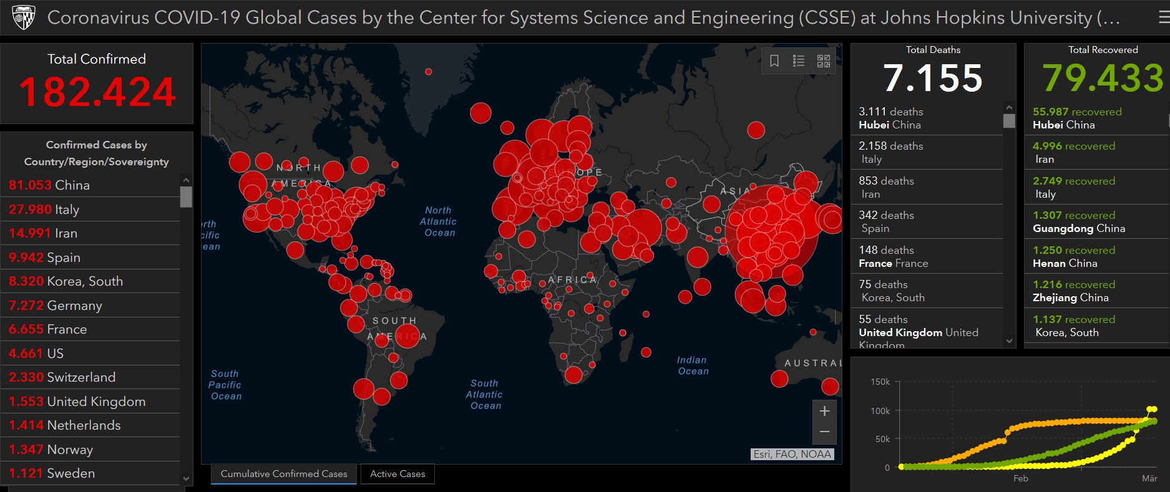Select France row with 6.655 cases
Viewport: 1170px width, 492px height.
pyautogui.click(x=90, y=329)
